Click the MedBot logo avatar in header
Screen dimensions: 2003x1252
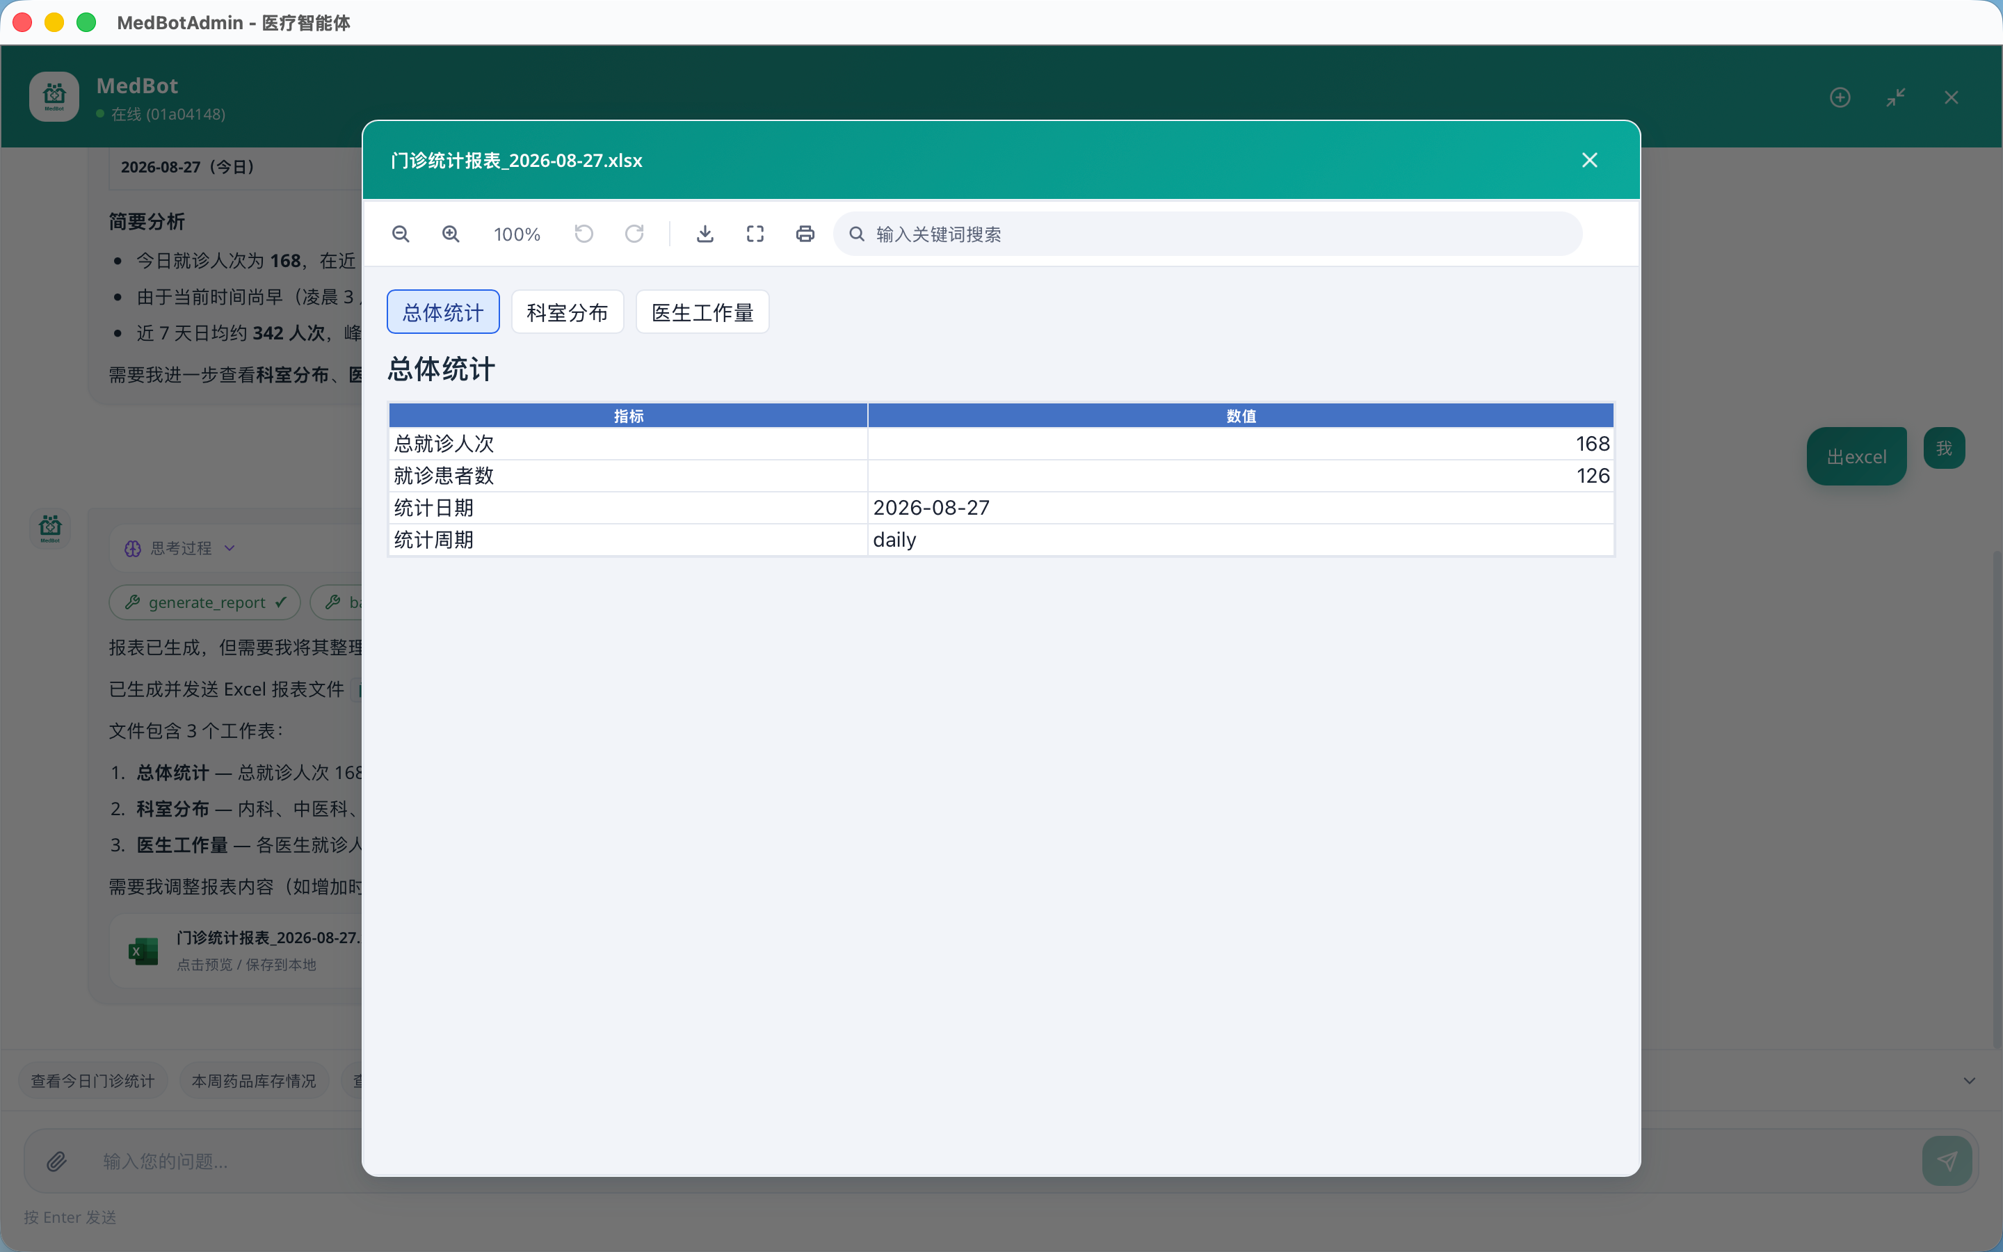[x=54, y=97]
